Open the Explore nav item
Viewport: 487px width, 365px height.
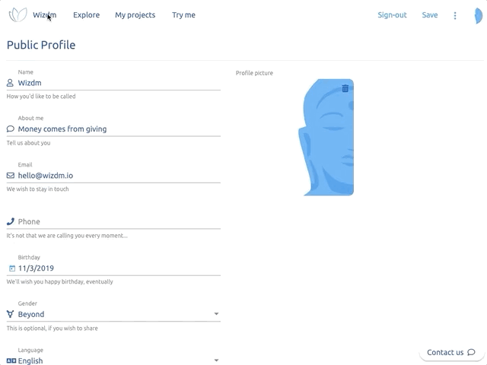pyautogui.click(x=86, y=15)
